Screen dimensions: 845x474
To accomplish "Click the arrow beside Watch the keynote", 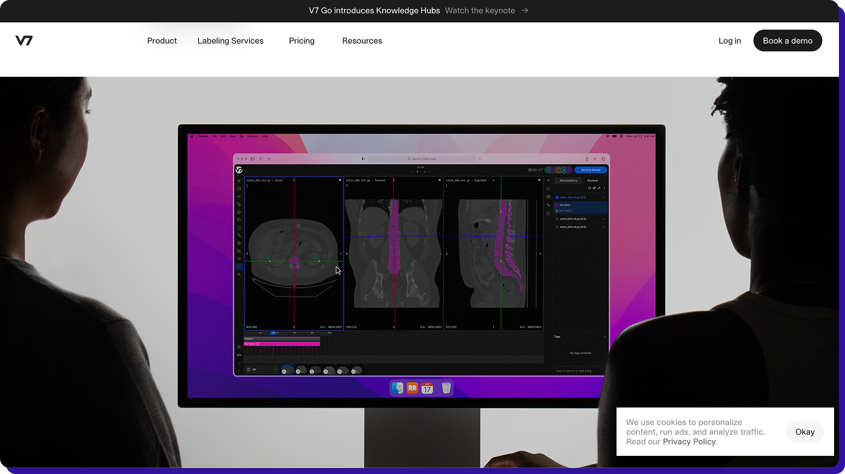I will point(525,10).
